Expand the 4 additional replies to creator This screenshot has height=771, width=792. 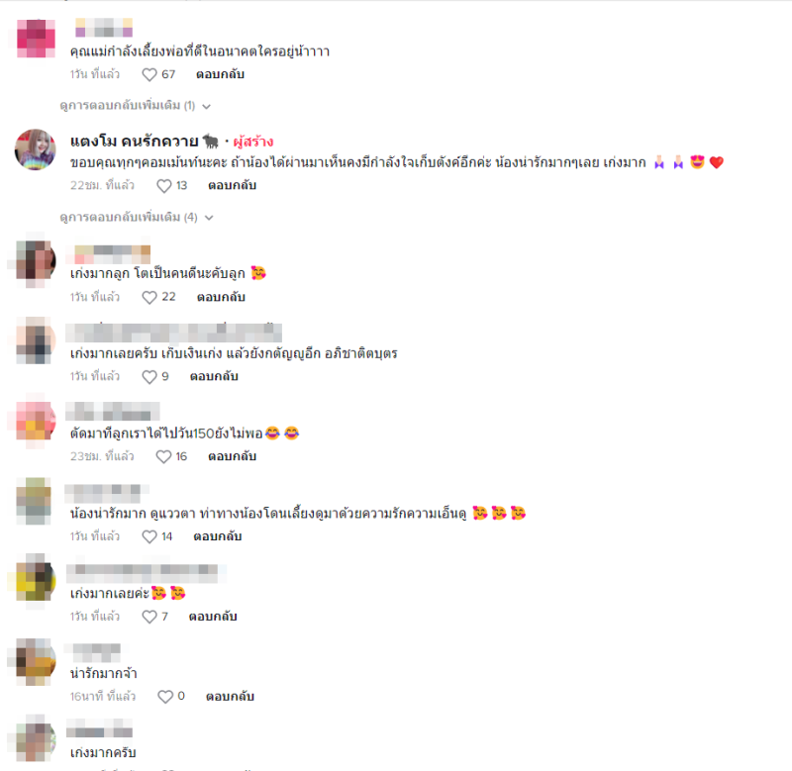pos(137,217)
